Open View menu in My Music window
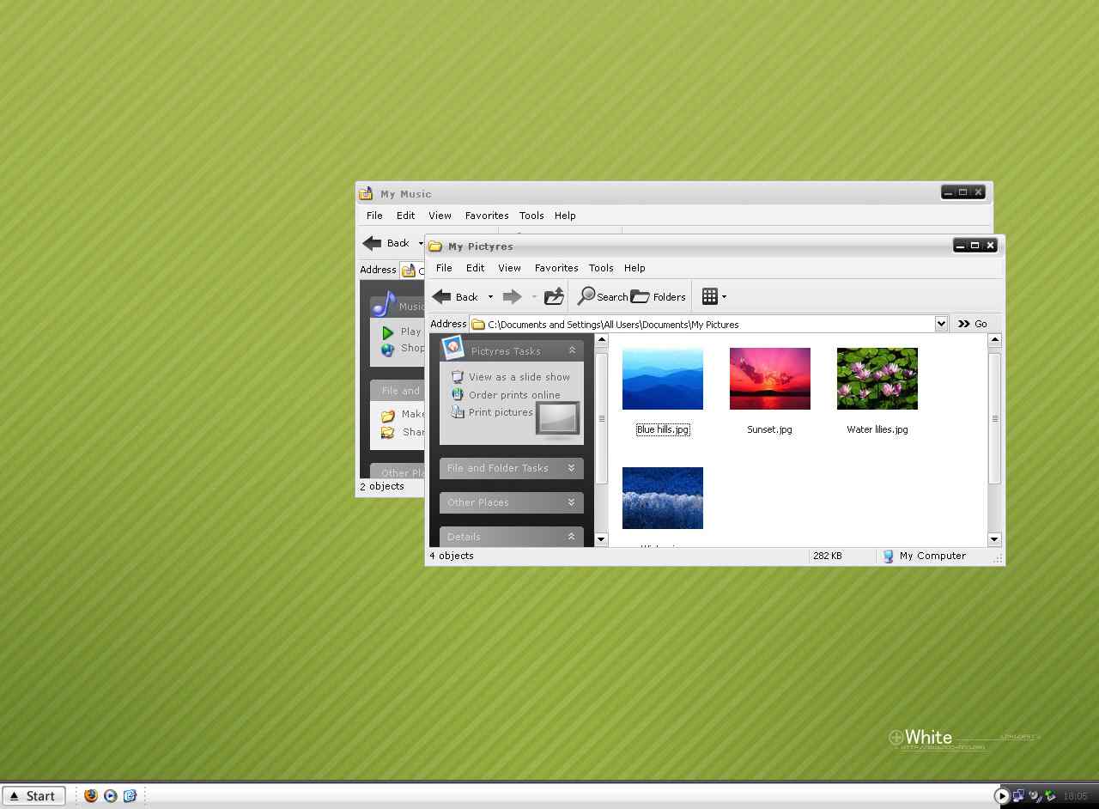This screenshot has height=809, width=1099. 440,216
